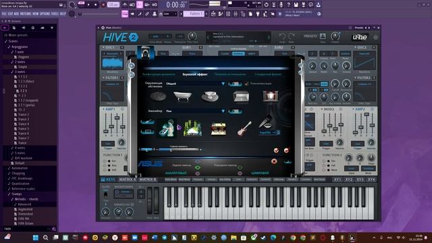432x243 pixels.
Task: Click the headphones device icon in ASUS panel
Action: pos(146,53)
